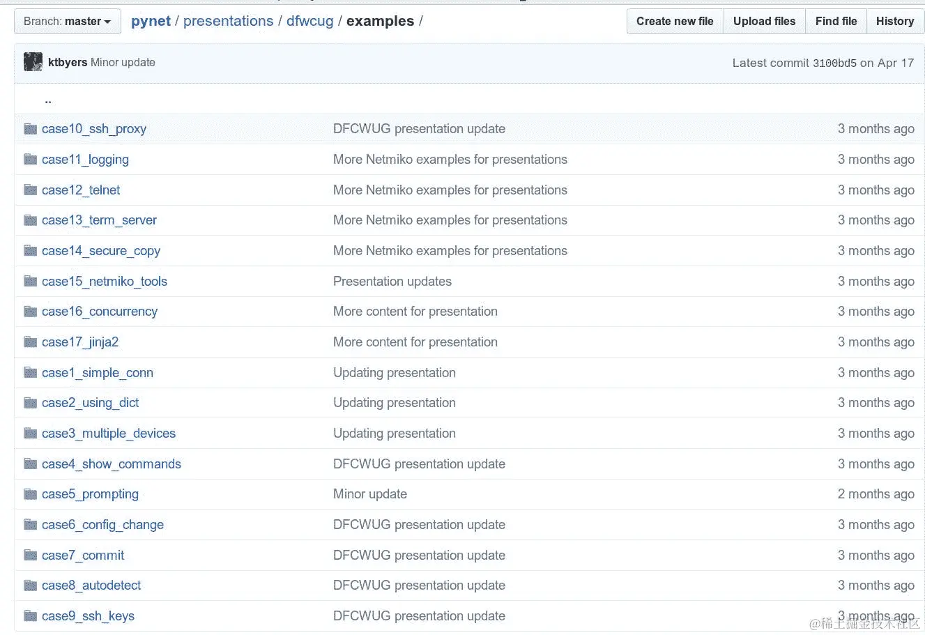925x635 pixels.
Task: Click the 2 months ago timestamp
Action: tap(876, 494)
